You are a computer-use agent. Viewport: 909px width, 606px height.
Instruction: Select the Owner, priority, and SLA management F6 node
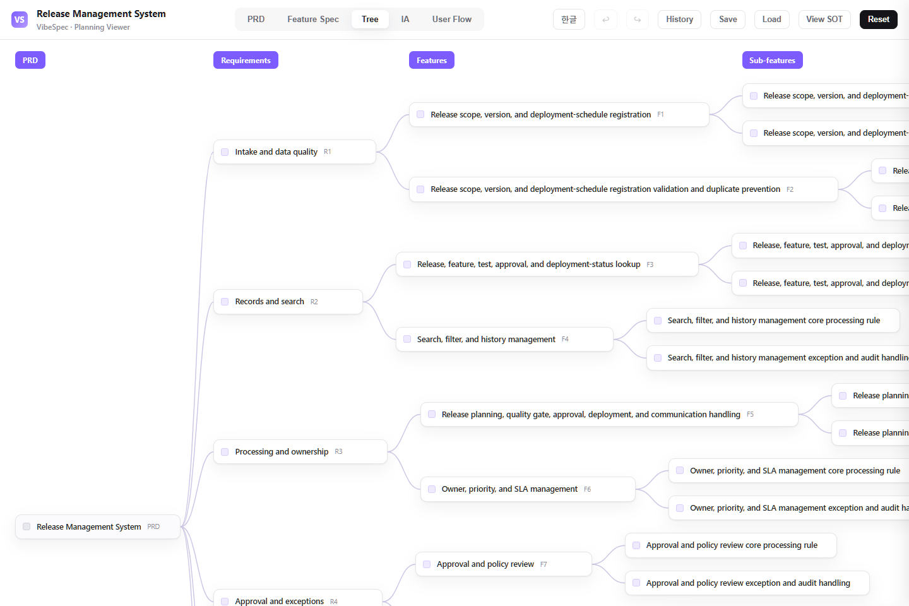pos(528,489)
